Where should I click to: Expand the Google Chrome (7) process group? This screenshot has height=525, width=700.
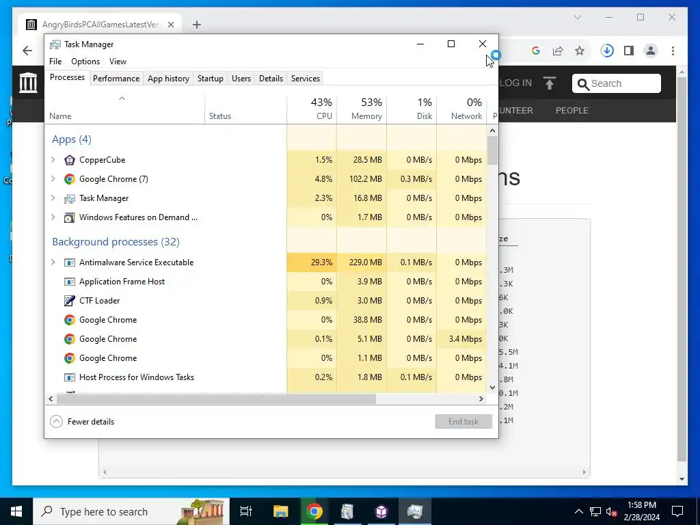pos(53,179)
